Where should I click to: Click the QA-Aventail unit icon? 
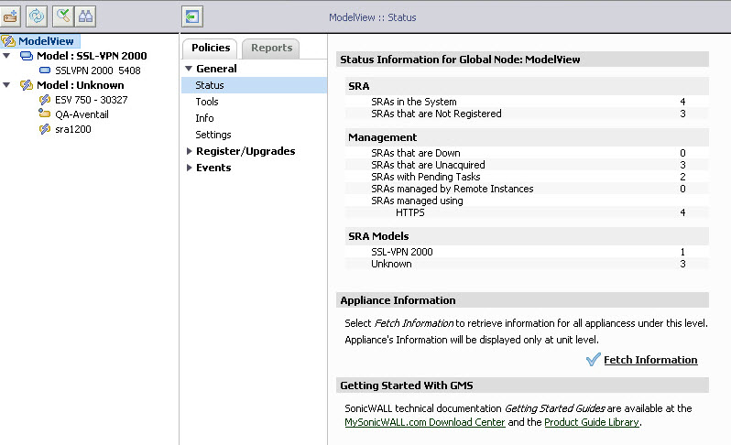tap(44, 114)
